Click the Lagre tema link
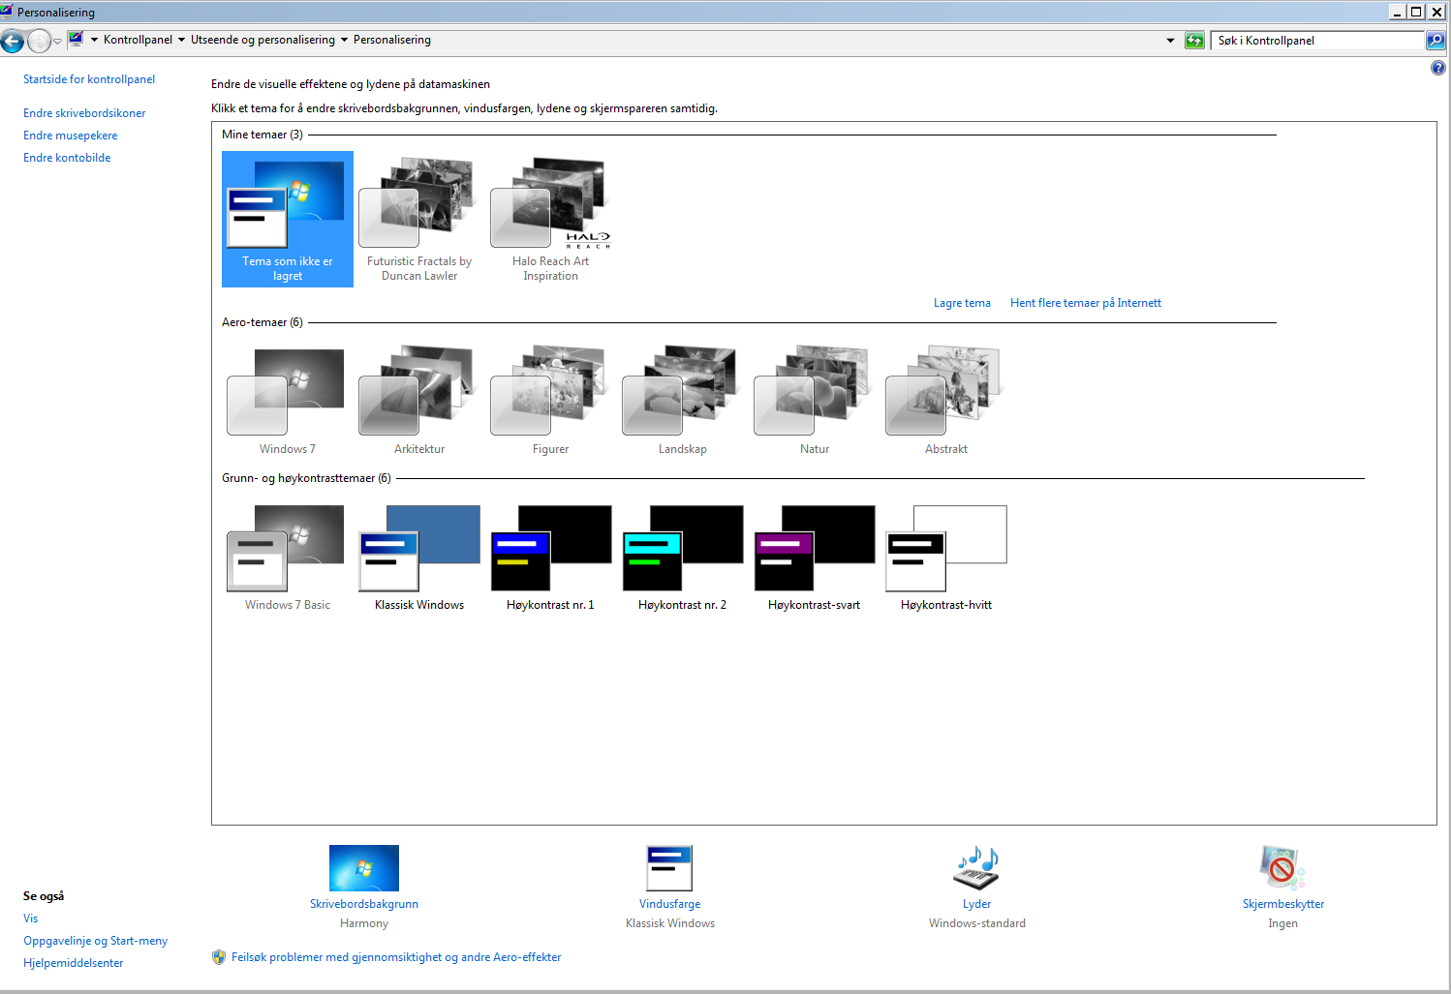Screen dimensions: 1451x994 click(962, 303)
